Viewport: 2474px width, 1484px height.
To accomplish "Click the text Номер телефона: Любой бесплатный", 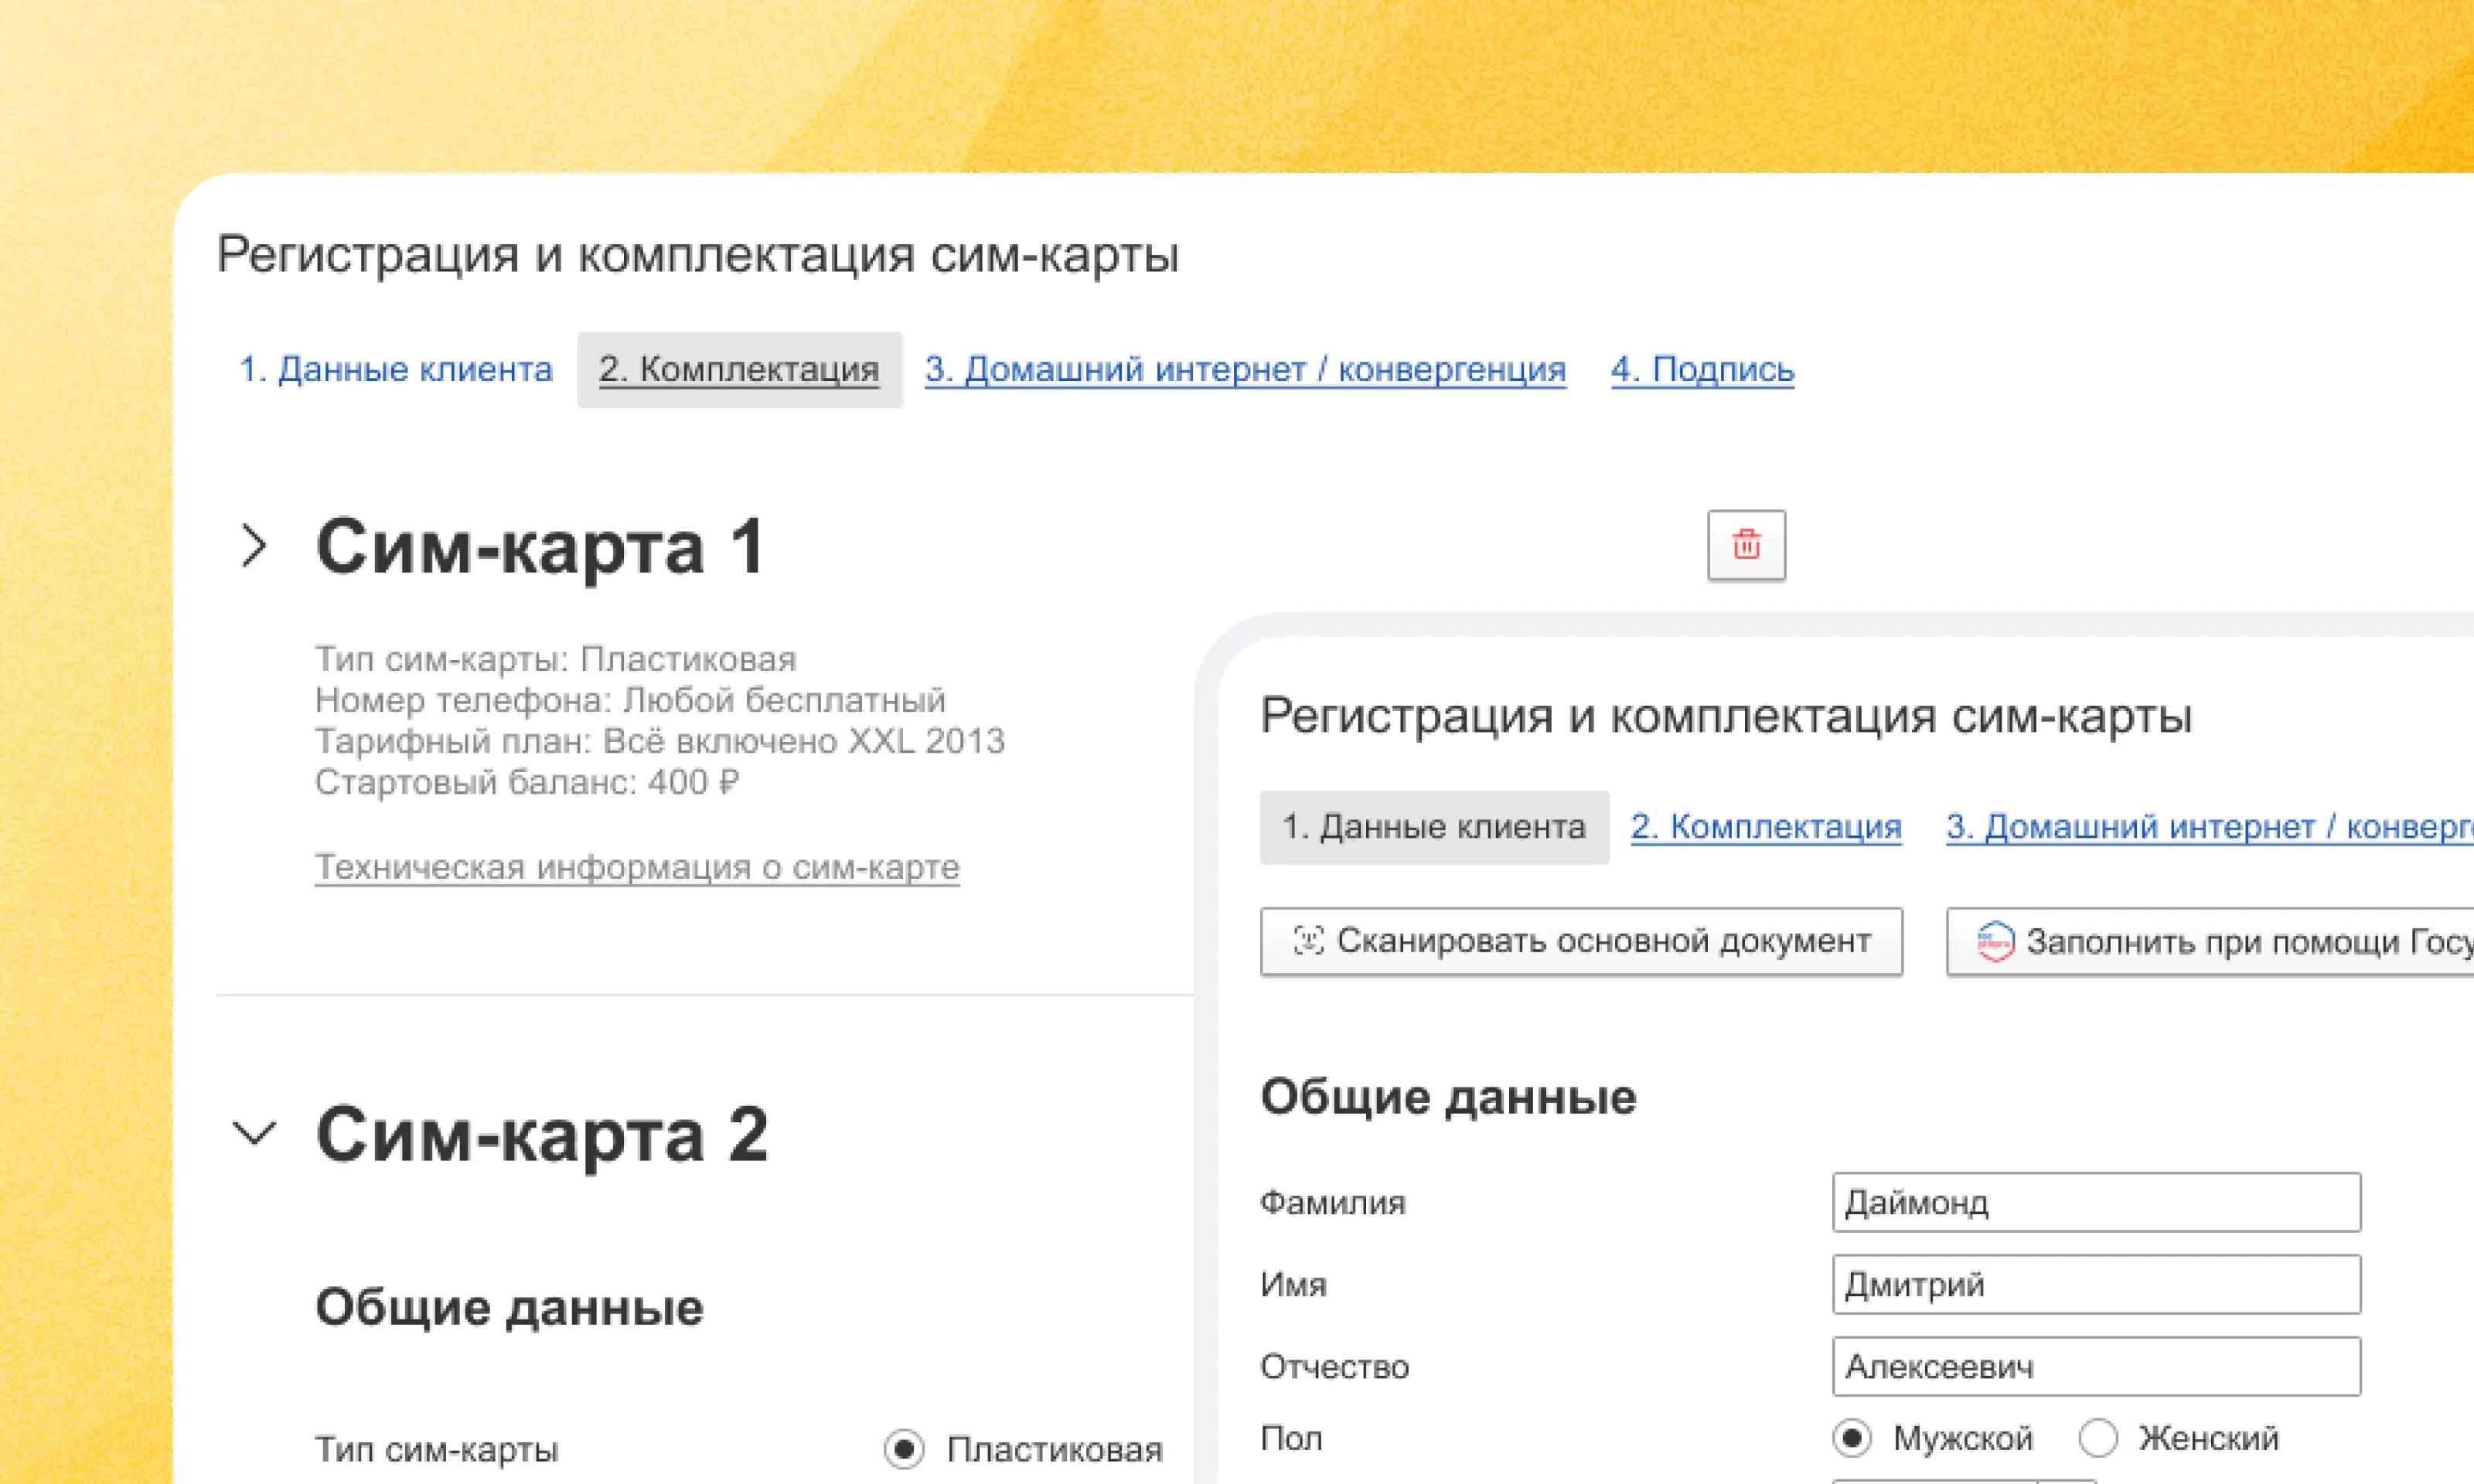I will pos(630,700).
